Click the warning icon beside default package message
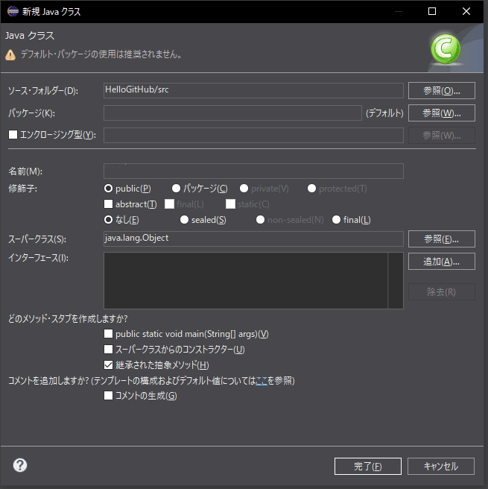This screenshot has width=488, height=489. click(x=10, y=54)
